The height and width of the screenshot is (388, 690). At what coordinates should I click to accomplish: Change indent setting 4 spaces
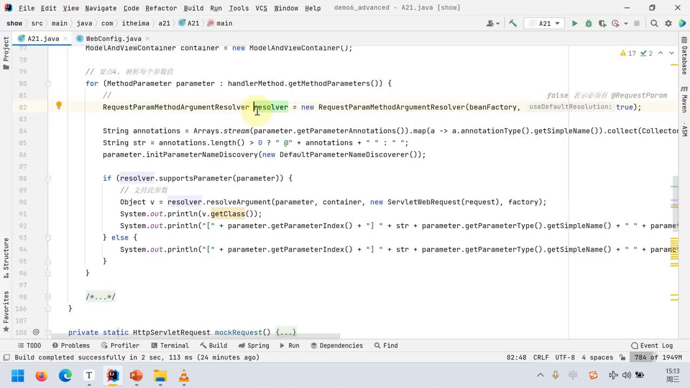point(597,357)
